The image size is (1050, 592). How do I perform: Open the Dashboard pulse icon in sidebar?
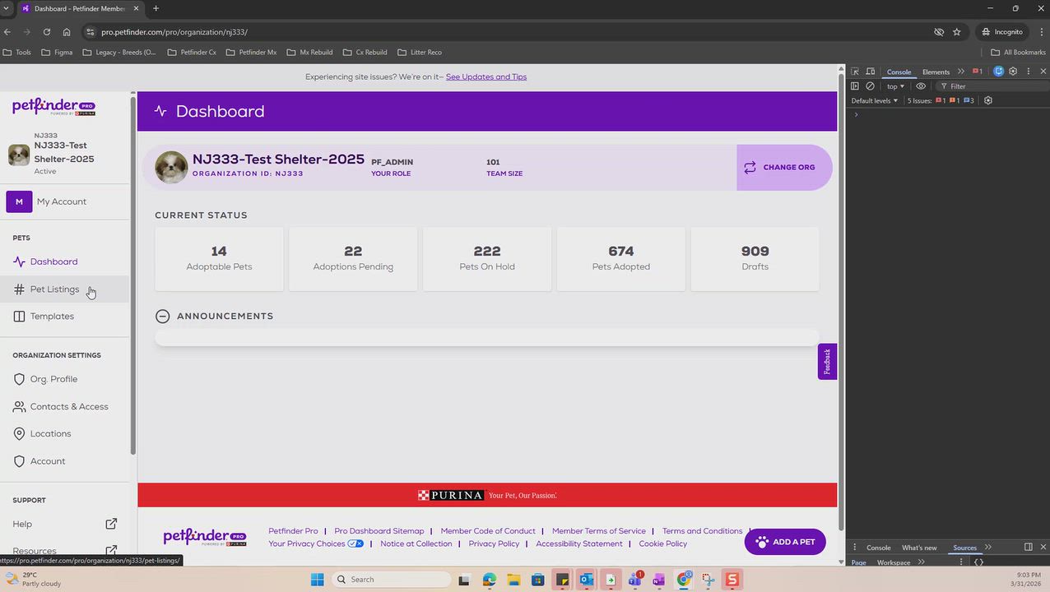20,261
